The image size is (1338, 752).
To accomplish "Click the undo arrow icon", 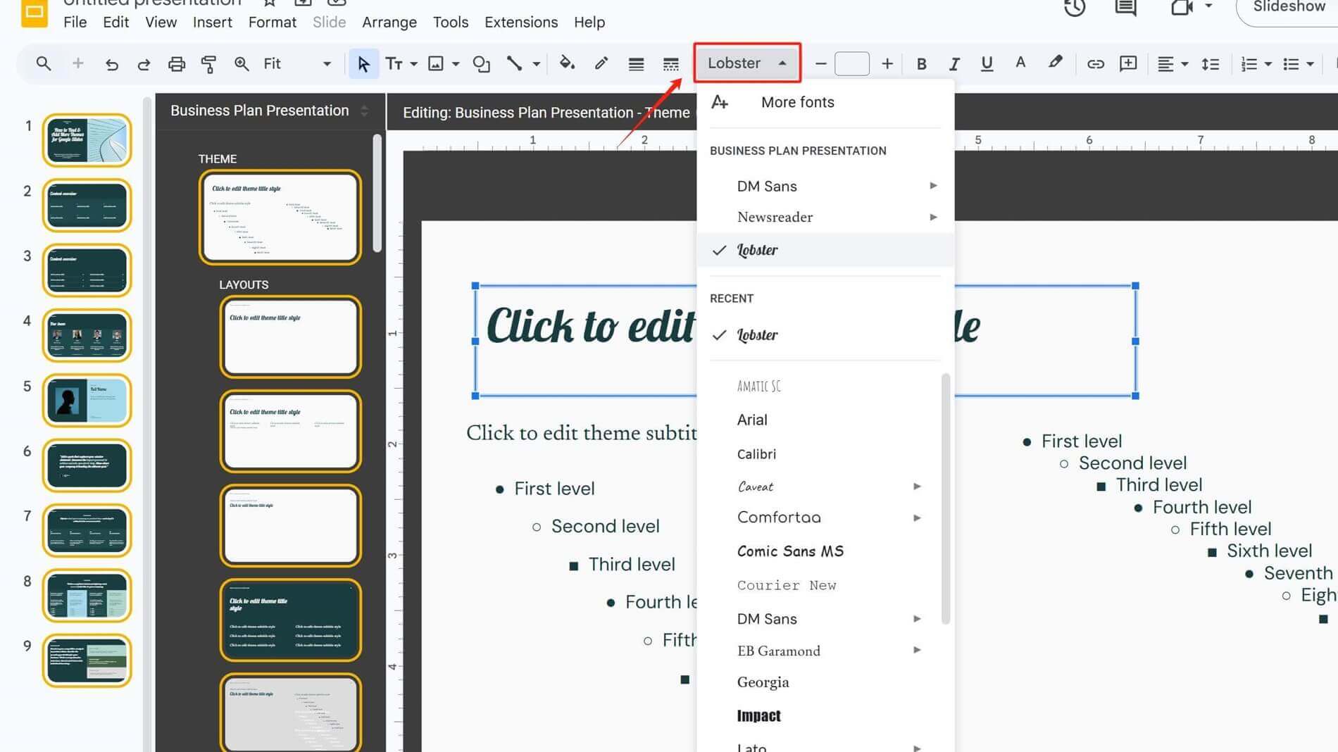I will coord(111,64).
